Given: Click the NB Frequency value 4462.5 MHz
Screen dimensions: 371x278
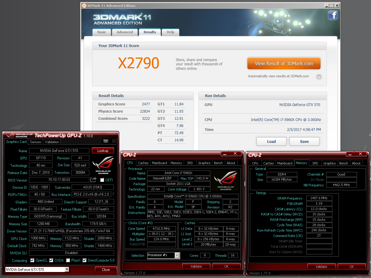Looking at the screenshot, I should (342, 185).
